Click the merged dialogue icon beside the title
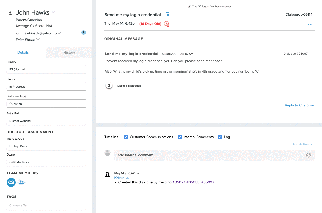This screenshot has height=213, width=322. [168, 15]
